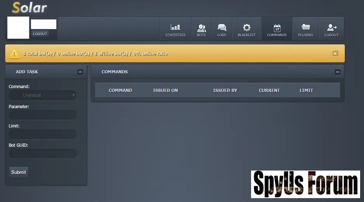
Task: Click the Issued By column header
Action: click(225, 91)
